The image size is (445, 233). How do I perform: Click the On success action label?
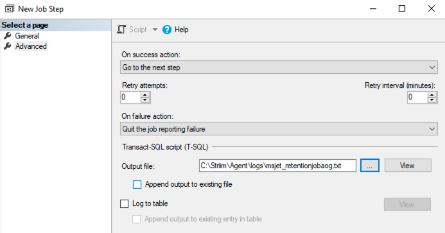[x=151, y=55]
